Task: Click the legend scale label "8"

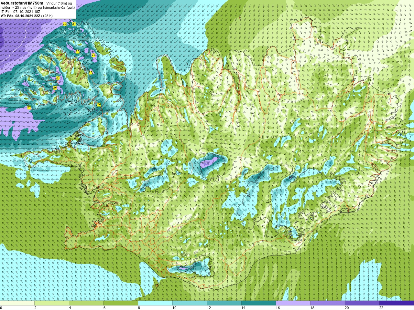Action: (x=139, y=308)
